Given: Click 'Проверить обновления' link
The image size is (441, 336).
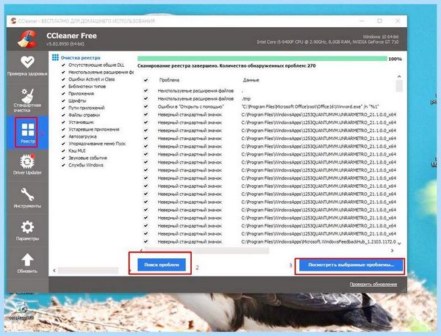Looking at the screenshot, I should click(x=373, y=285).
